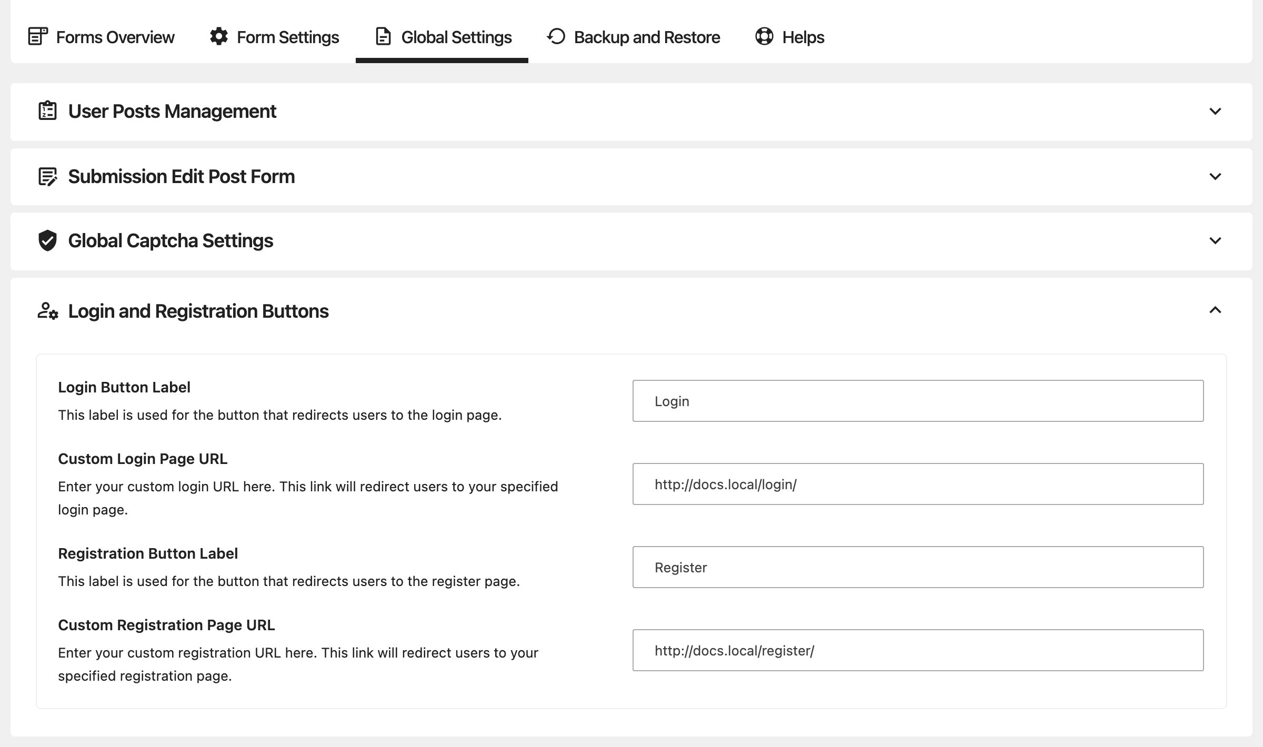Focus the Custom Login Page URL field
The width and height of the screenshot is (1263, 747).
(x=918, y=484)
